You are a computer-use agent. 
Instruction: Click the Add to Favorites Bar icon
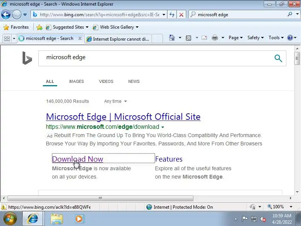(x=40, y=27)
